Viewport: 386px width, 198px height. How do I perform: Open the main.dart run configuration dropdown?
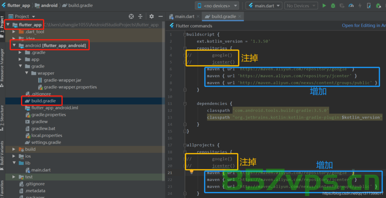tap(264, 6)
